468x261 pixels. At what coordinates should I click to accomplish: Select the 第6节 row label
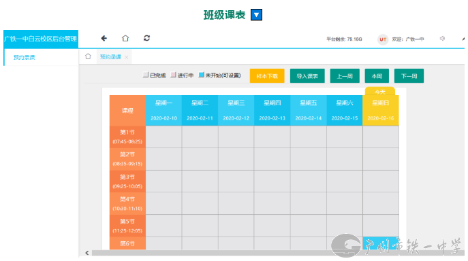coord(127,243)
